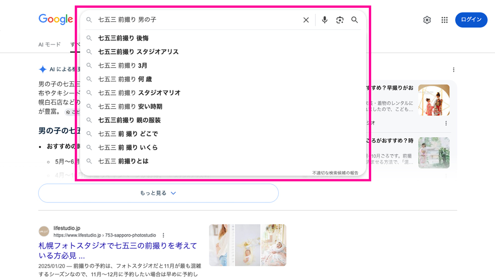
Task: Select suggestion 七五三 前撮りとは
Action: pyautogui.click(x=223, y=161)
